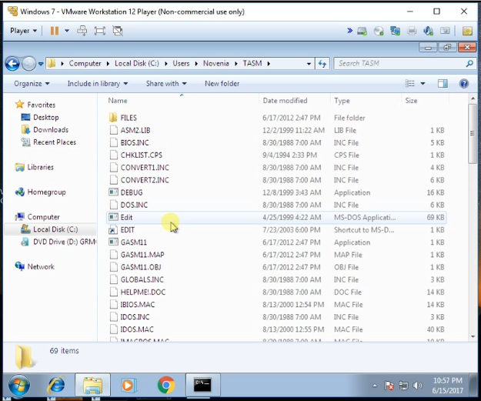
Task: Open recent locations arrow next to Forward button
Action: [41, 64]
